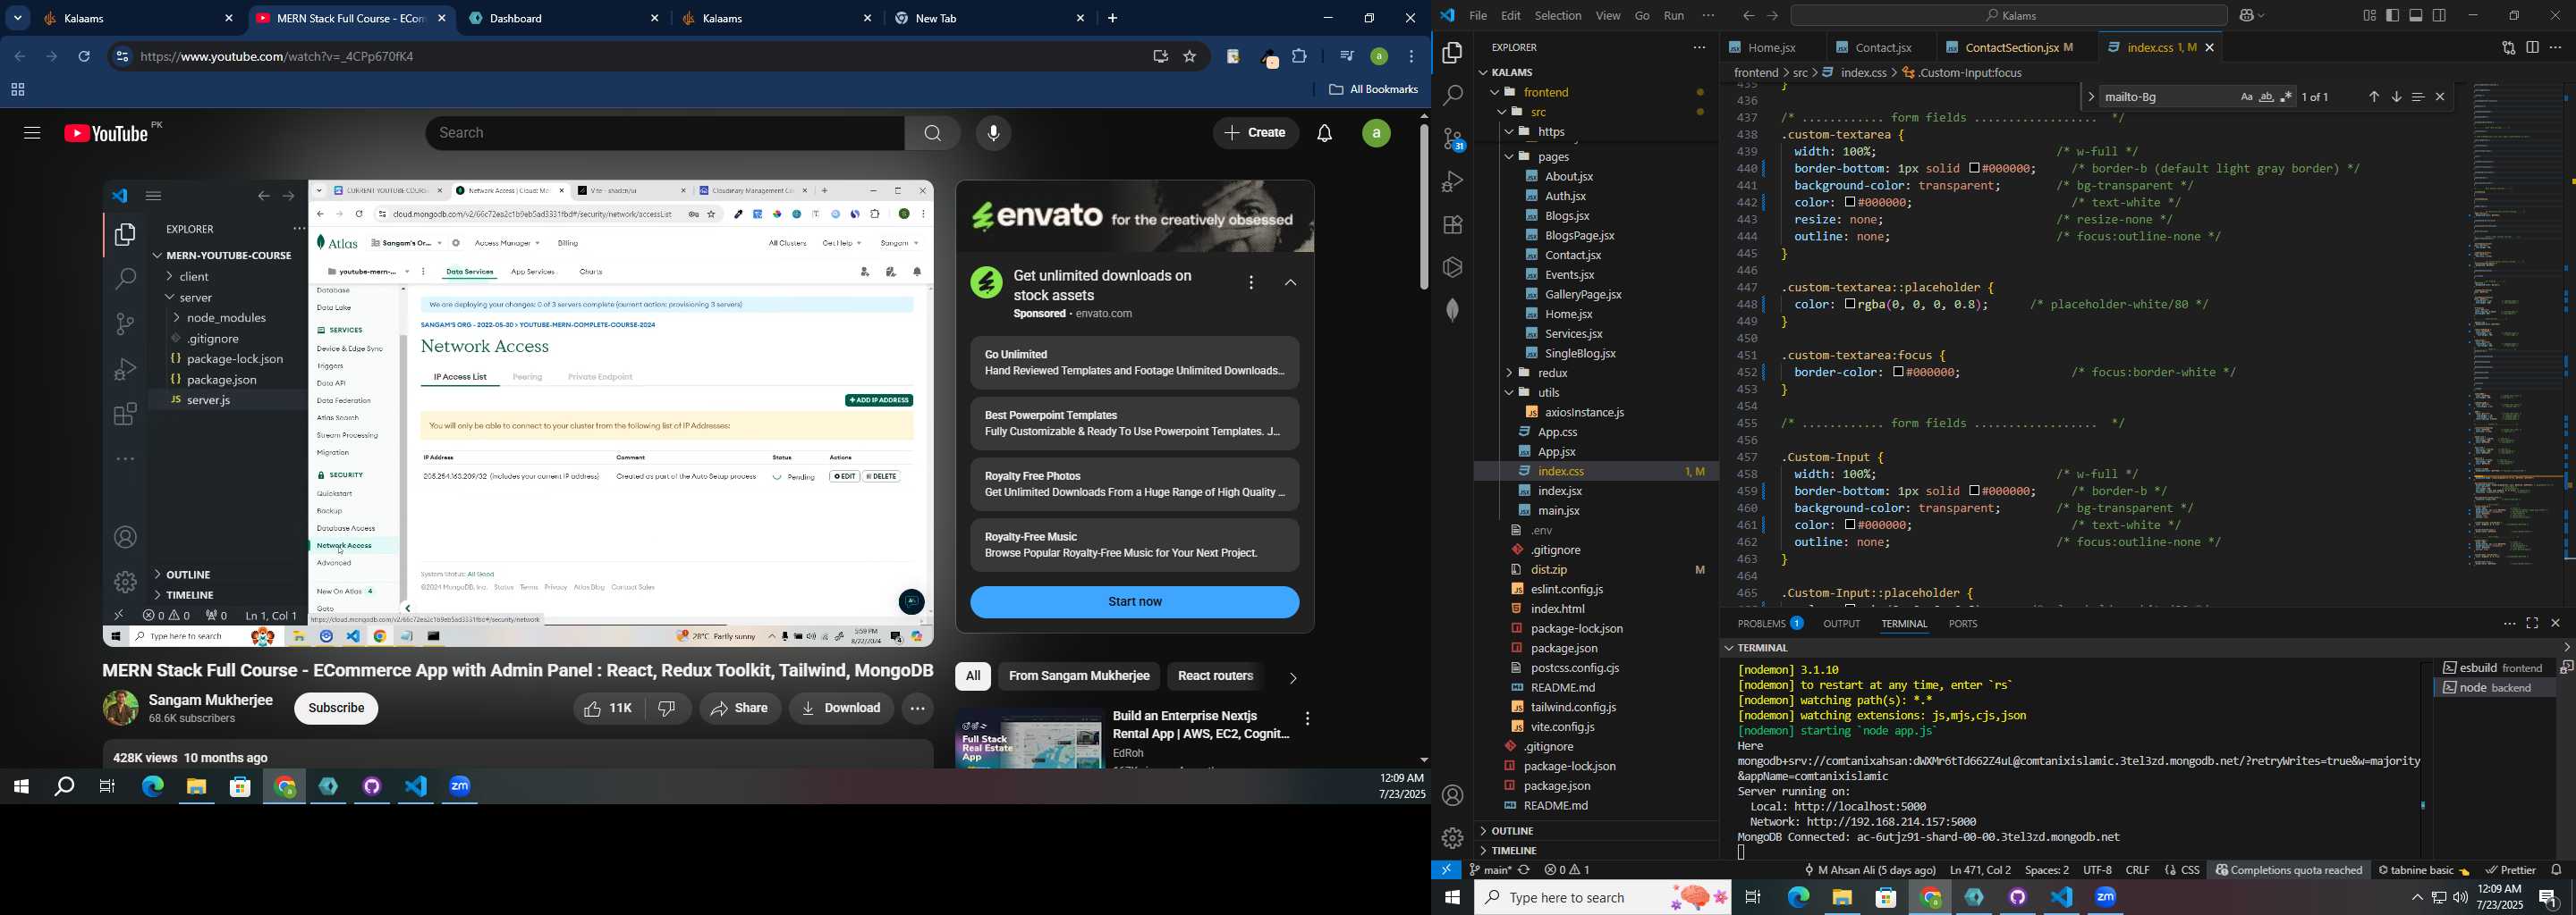The height and width of the screenshot is (915, 2576).
Task: Open Explorer views and more actions ellipsis
Action: click(1699, 48)
